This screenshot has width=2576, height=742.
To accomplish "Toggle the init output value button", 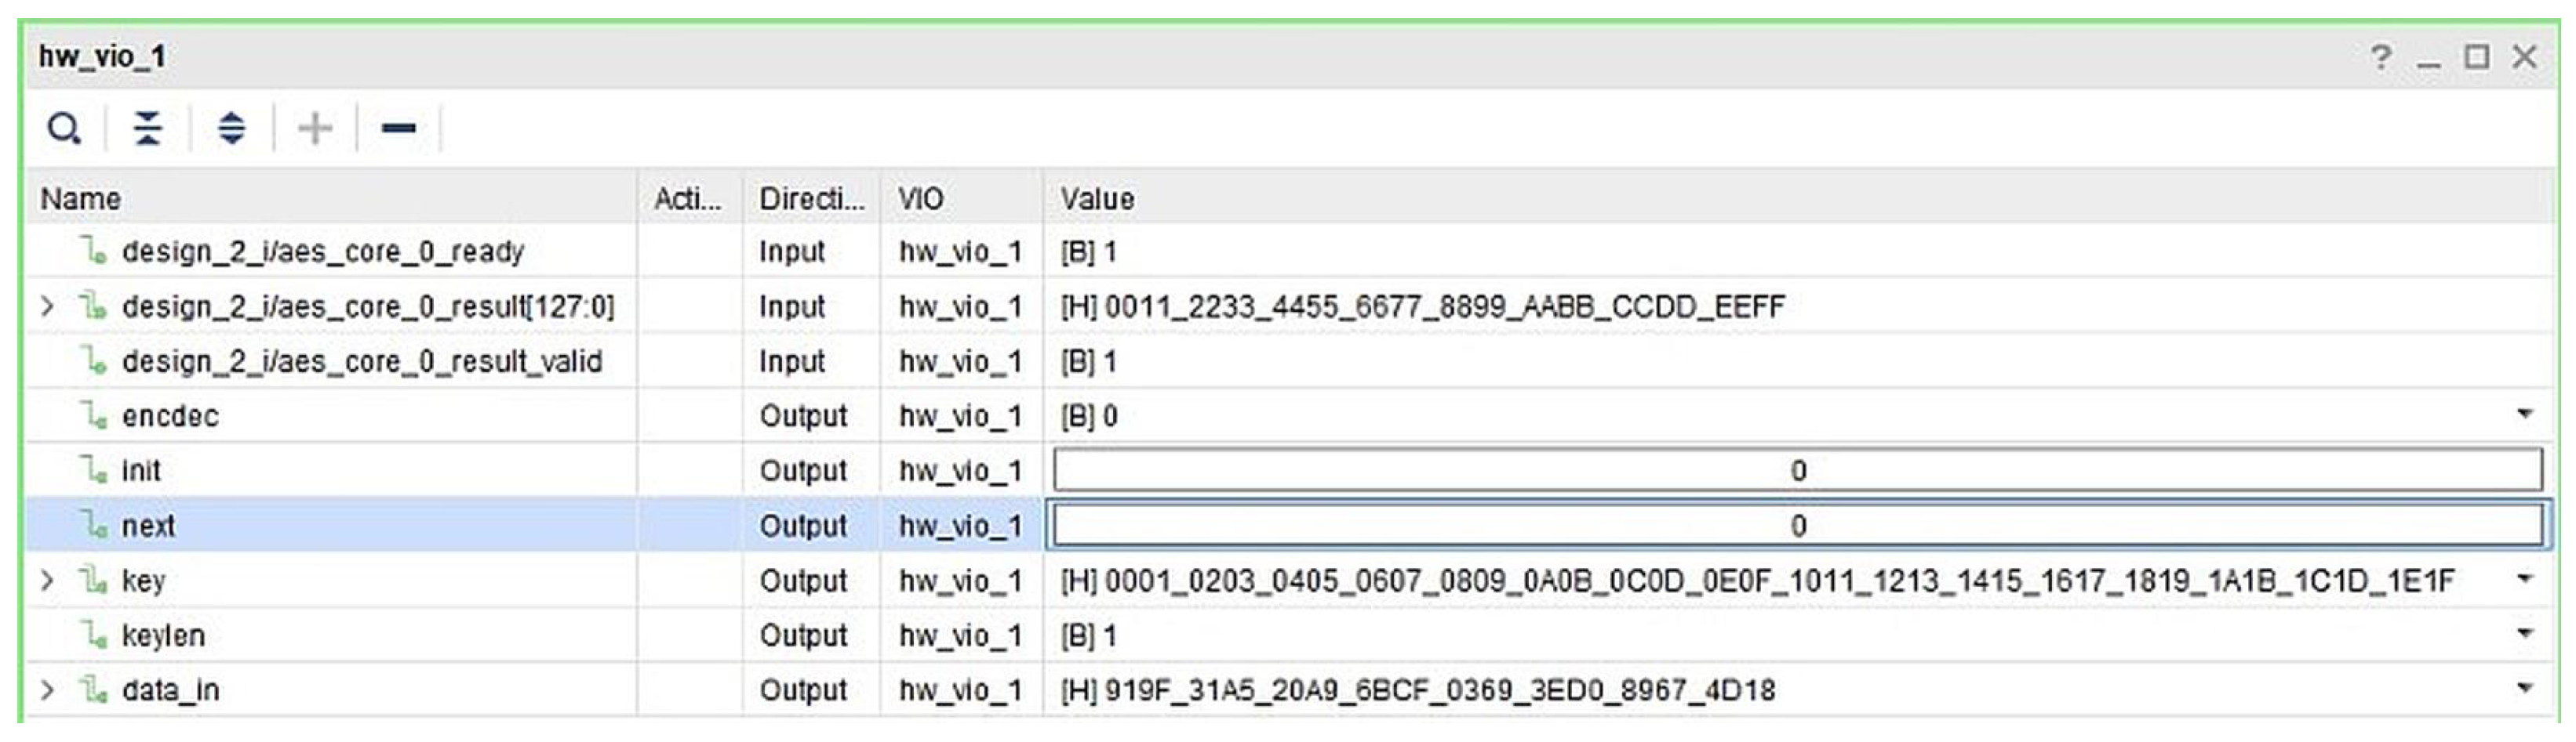I will (x=1797, y=470).
